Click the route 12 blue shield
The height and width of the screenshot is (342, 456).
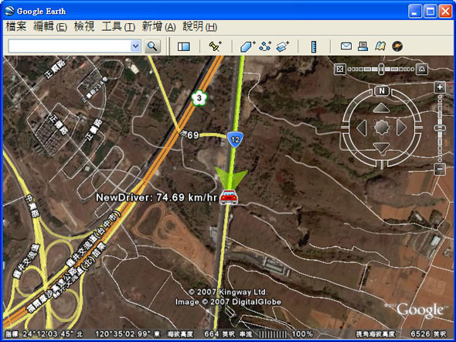pyautogui.click(x=235, y=140)
